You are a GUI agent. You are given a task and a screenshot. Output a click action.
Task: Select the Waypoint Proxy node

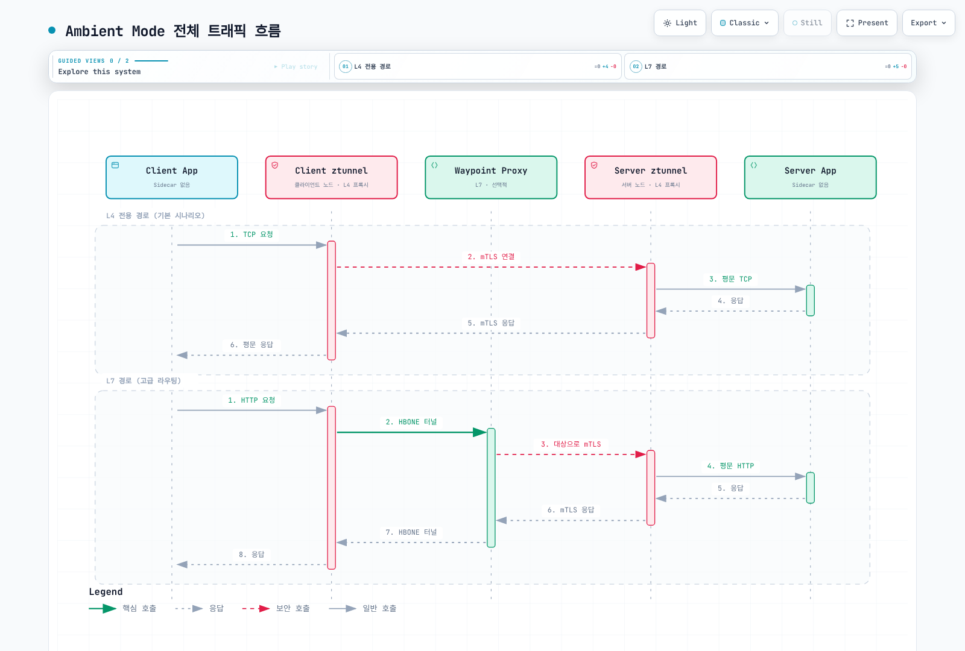[491, 177]
